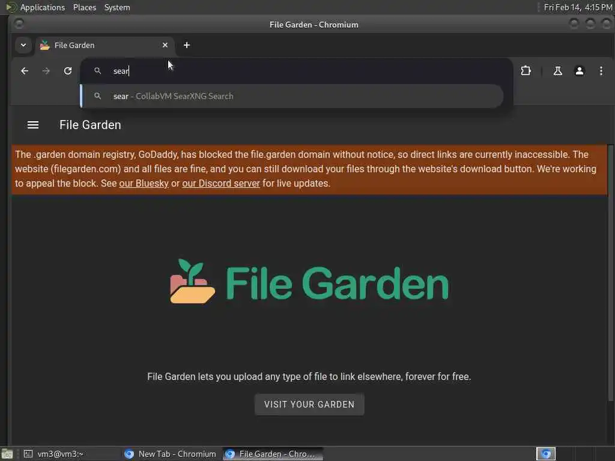Follow the 'our Bluesky' link

point(144,184)
